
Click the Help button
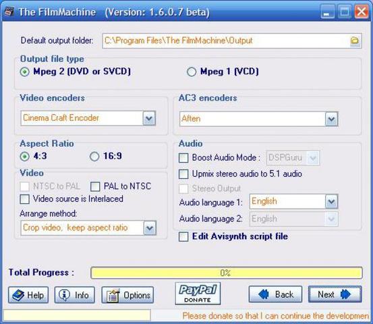pos(28,295)
